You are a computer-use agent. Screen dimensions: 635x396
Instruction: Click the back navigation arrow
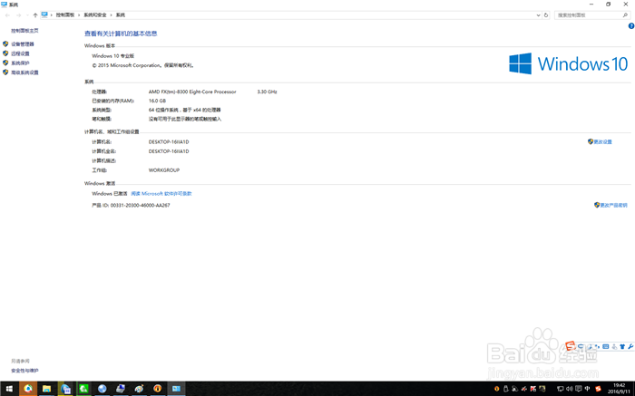coord(7,15)
